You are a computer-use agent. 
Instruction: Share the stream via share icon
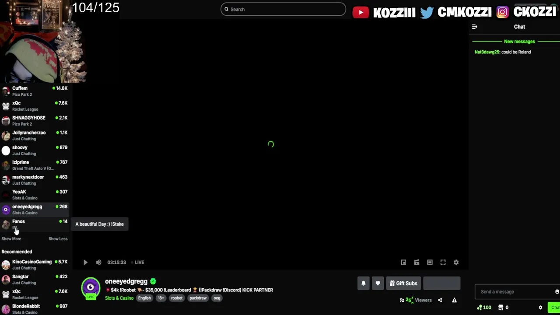pos(440,300)
